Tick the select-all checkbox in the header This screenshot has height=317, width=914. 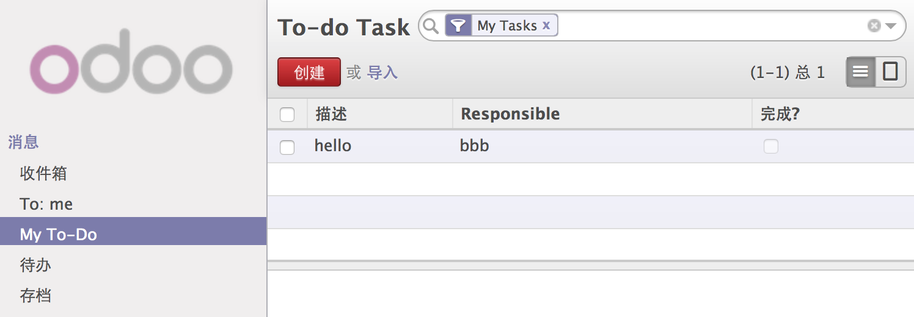point(287,115)
